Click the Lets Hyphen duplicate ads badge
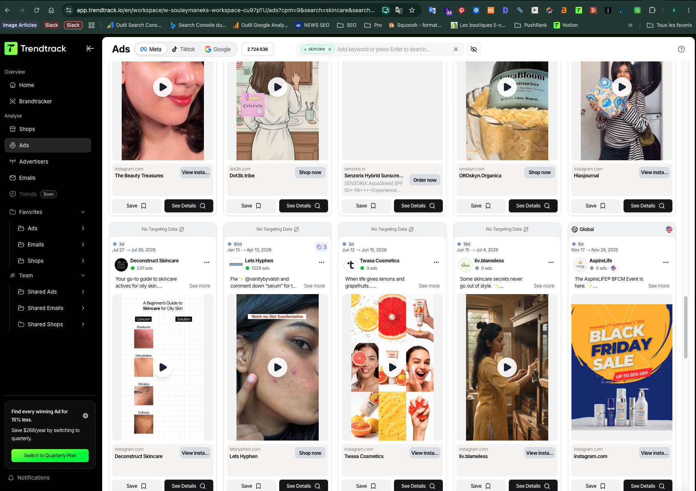The image size is (696, 491). click(x=322, y=247)
